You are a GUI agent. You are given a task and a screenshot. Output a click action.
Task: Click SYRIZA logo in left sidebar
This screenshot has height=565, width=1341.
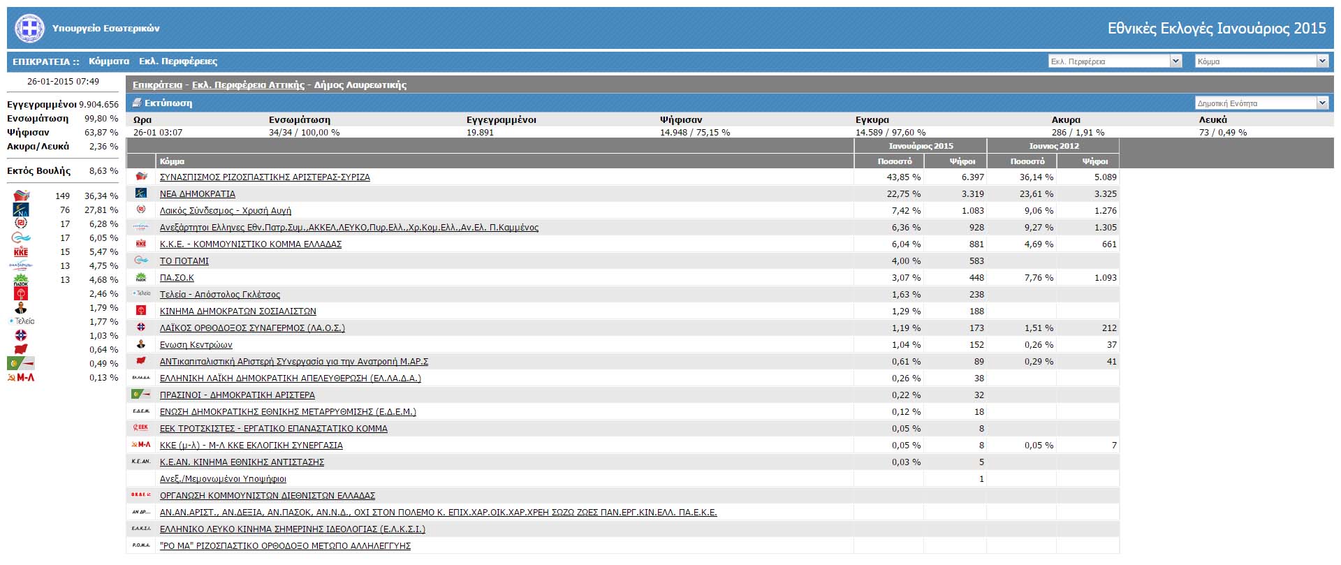(x=22, y=196)
